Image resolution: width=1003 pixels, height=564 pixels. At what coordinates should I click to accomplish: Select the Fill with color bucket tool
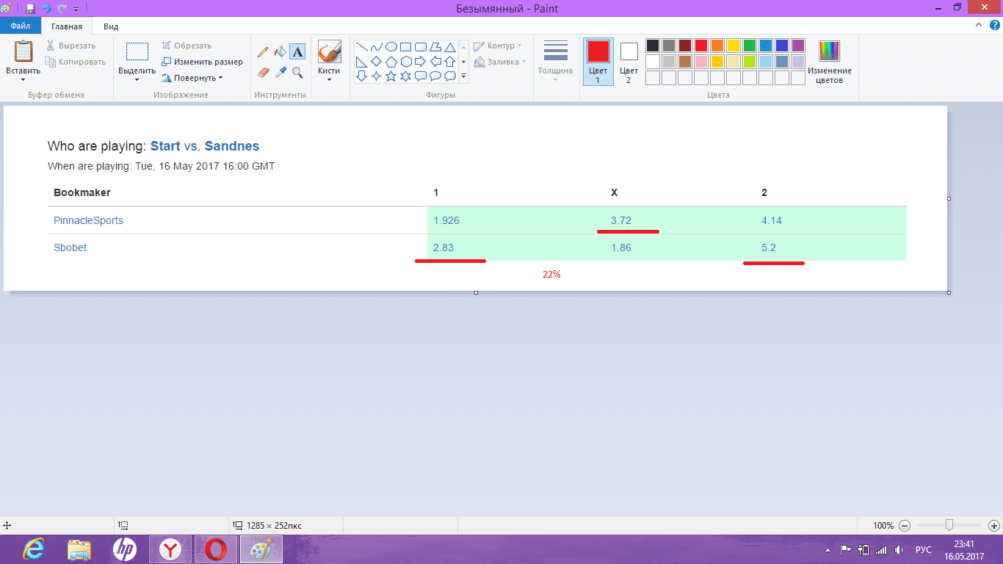[280, 51]
